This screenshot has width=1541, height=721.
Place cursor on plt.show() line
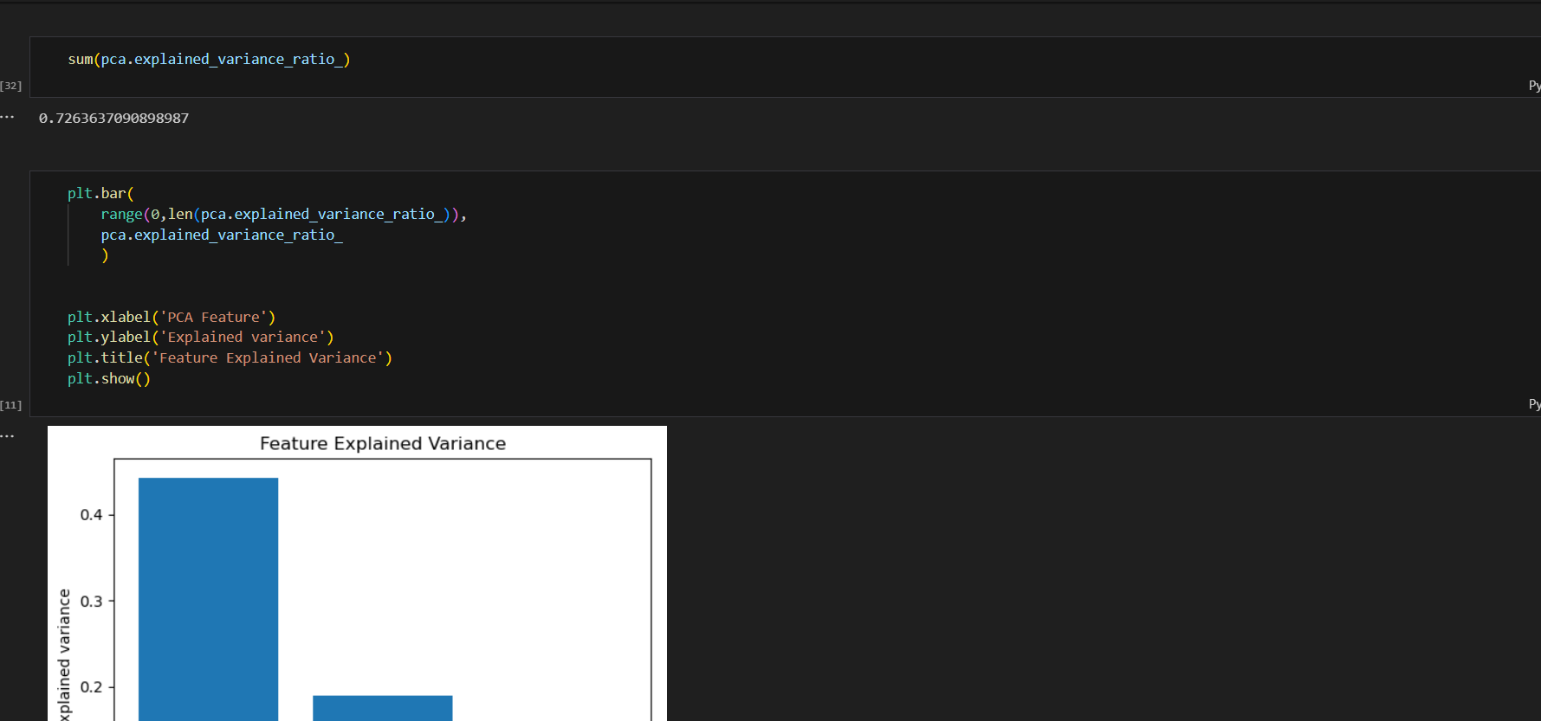109,378
